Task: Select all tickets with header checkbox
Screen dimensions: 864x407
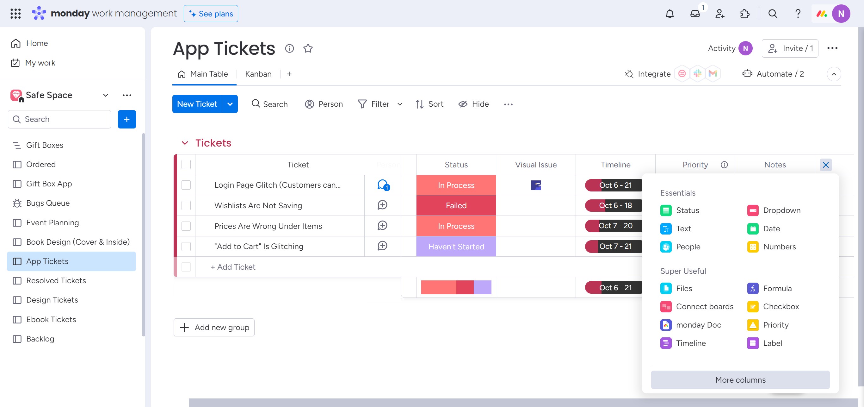Action: click(x=186, y=164)
